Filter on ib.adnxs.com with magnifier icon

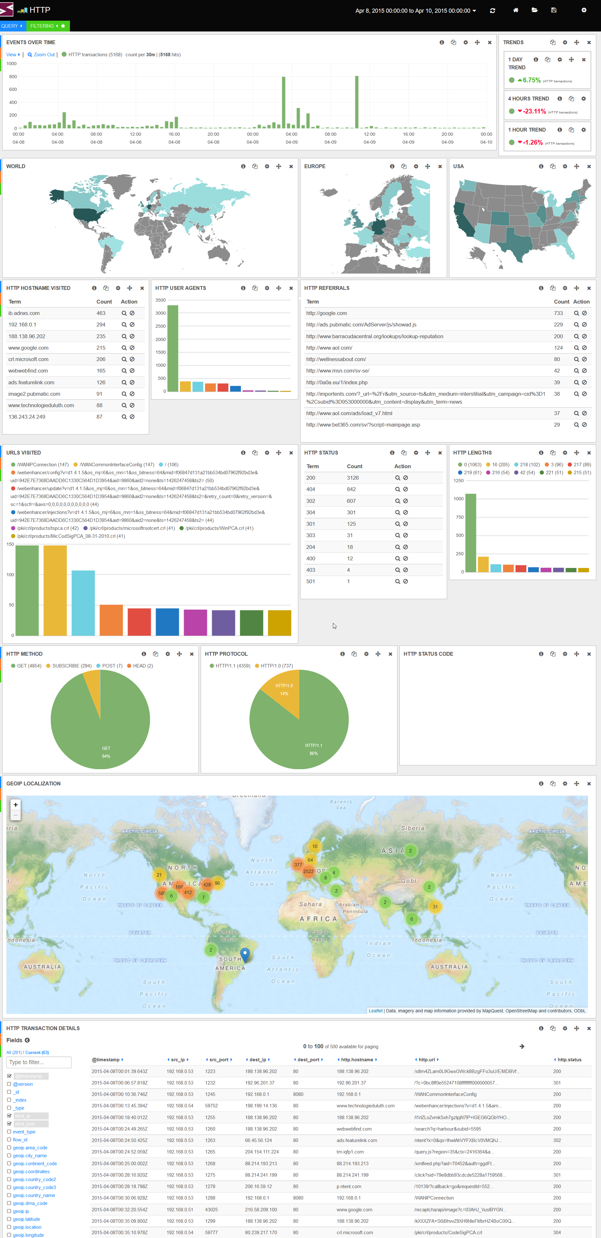tap(124, 313)
